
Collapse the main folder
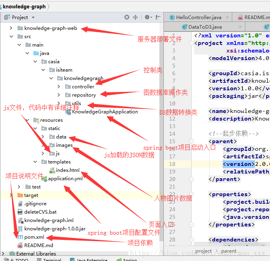click(19, 45)
